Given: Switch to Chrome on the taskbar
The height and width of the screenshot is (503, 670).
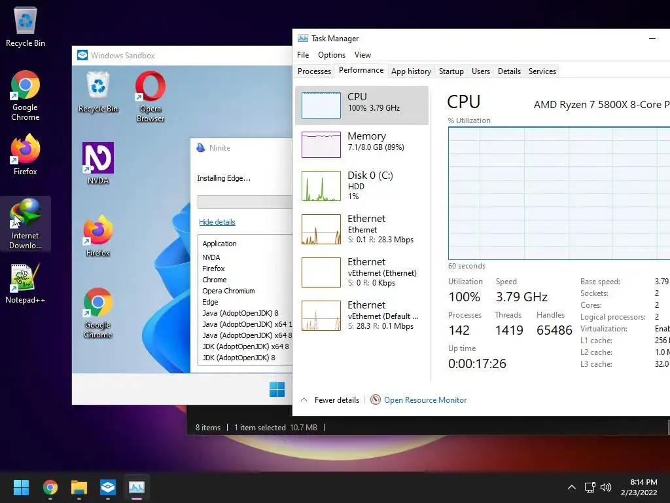Looking at the screenshot, I should coord(50,487).
